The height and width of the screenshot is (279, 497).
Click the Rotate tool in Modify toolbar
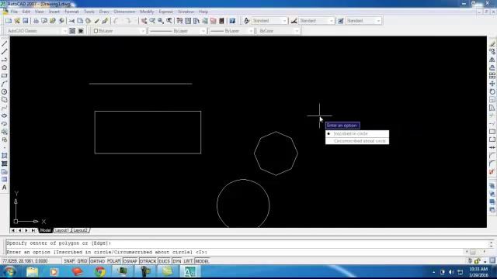(492, 91)
